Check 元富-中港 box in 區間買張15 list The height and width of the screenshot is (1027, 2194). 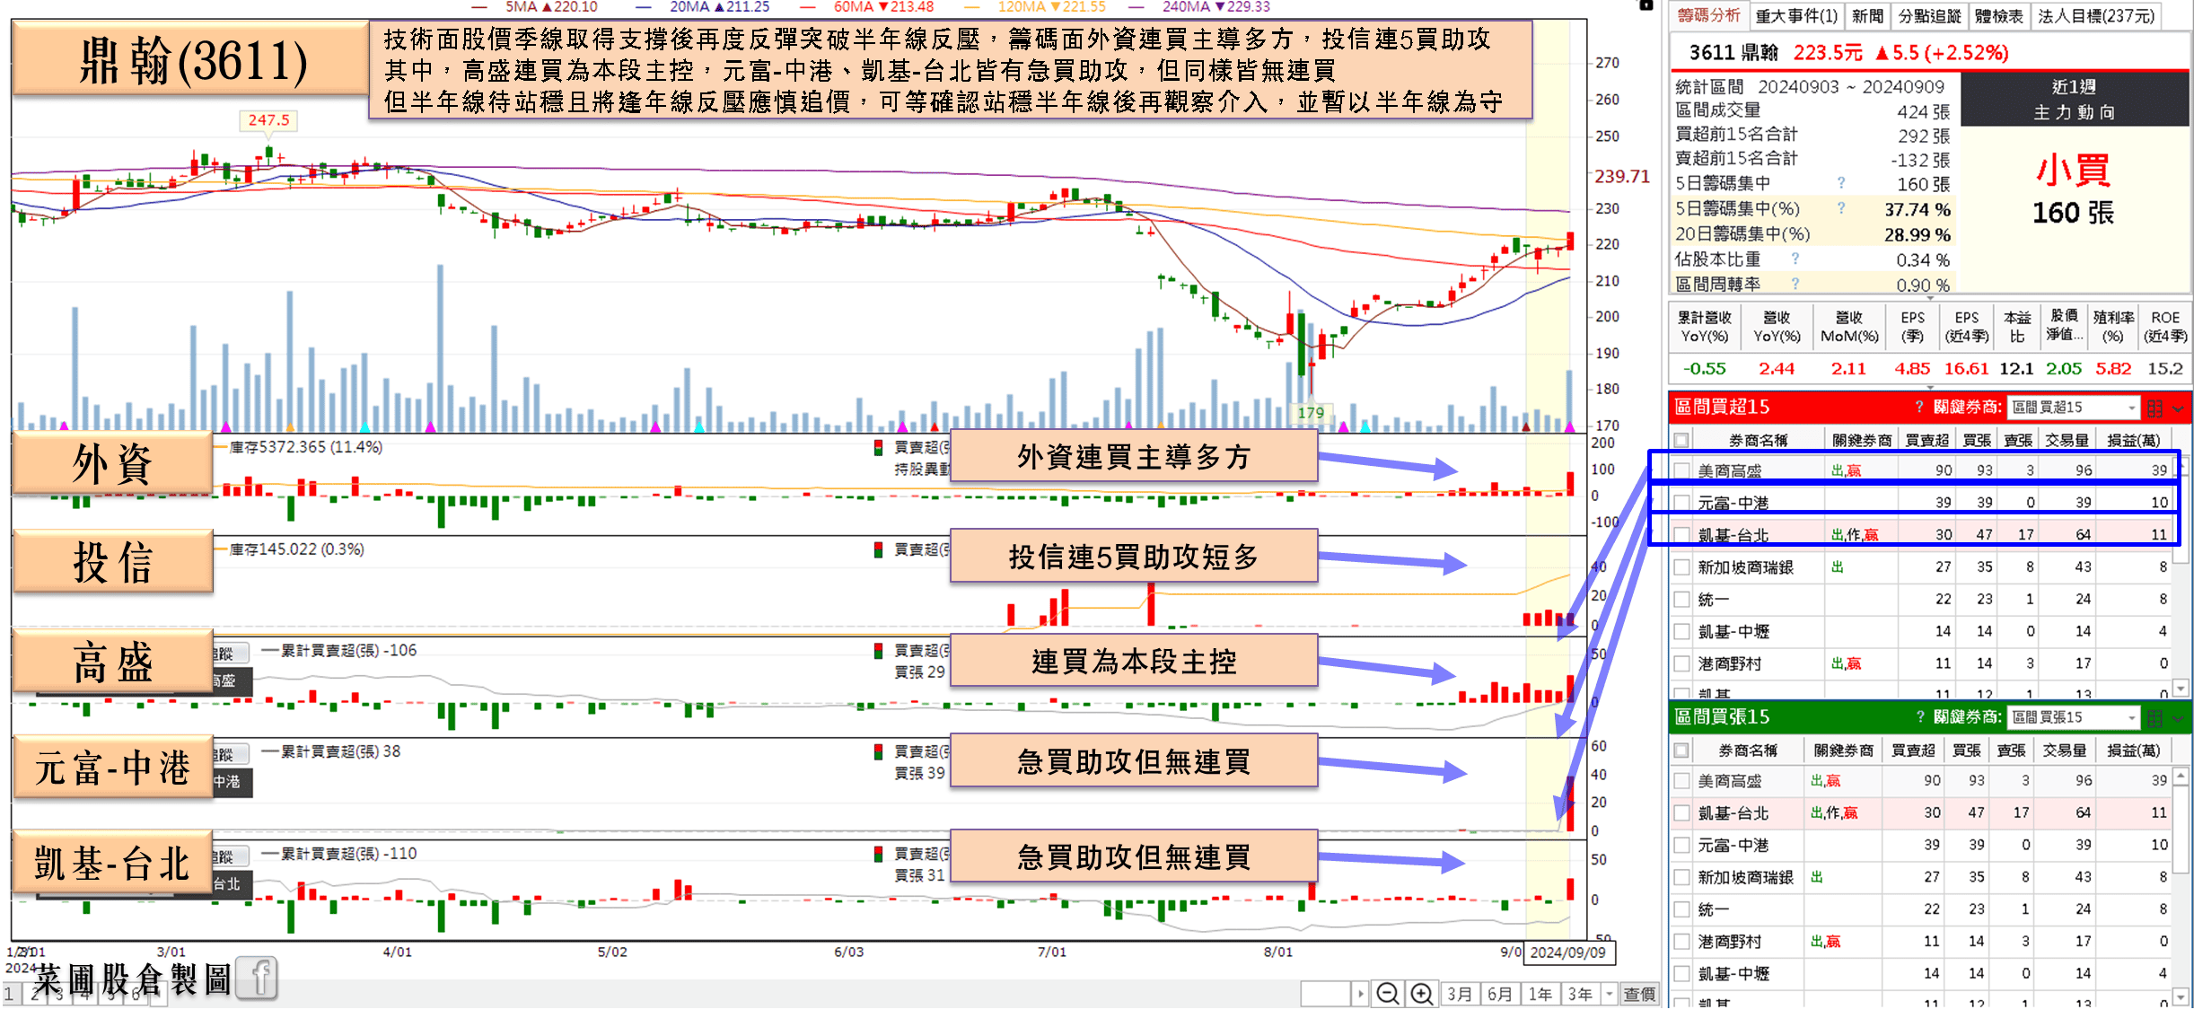(1681, 845)
